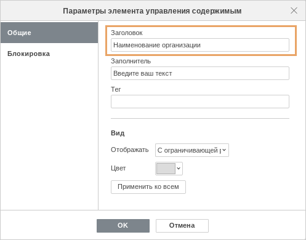Click the Тег label
The image size is (306, 240).
coord(116,89)
